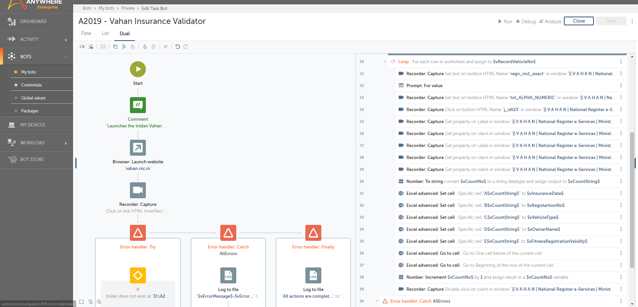Click the zoom out magnifier in flow canvas
Screen dimensions: 638x307
(x=90, y=302)
